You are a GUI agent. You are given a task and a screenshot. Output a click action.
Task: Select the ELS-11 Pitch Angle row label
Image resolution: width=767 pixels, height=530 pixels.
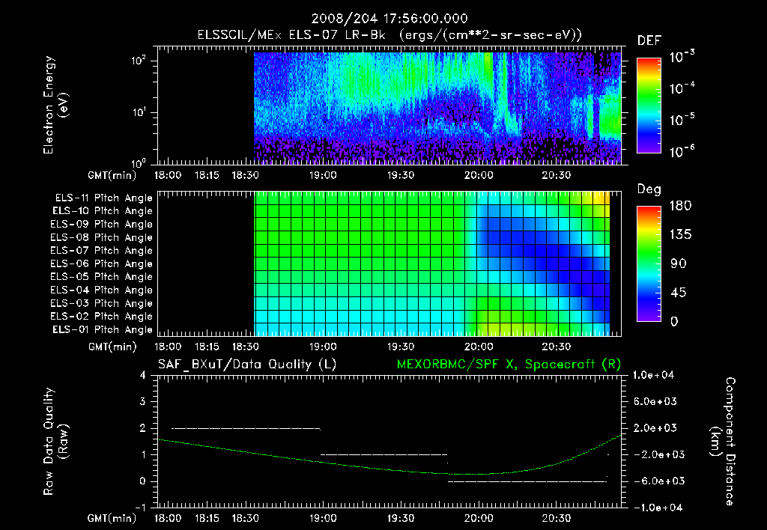click(103, 198)
